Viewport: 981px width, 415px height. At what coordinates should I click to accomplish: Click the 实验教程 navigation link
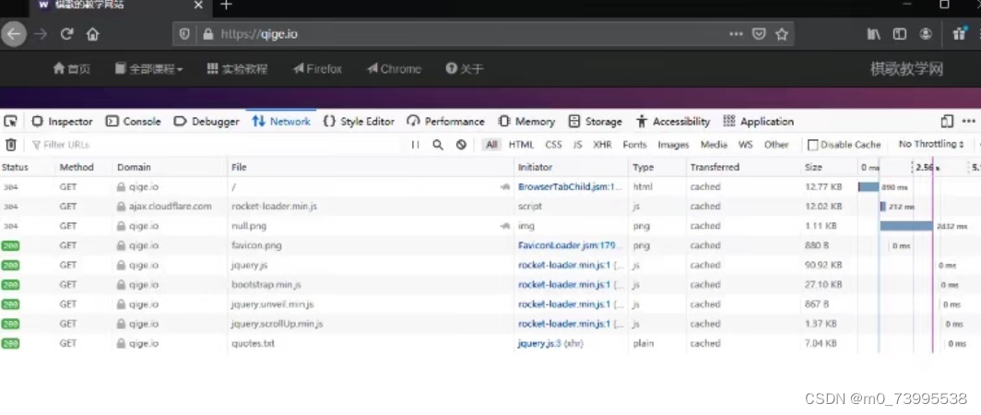coord(237,69)
